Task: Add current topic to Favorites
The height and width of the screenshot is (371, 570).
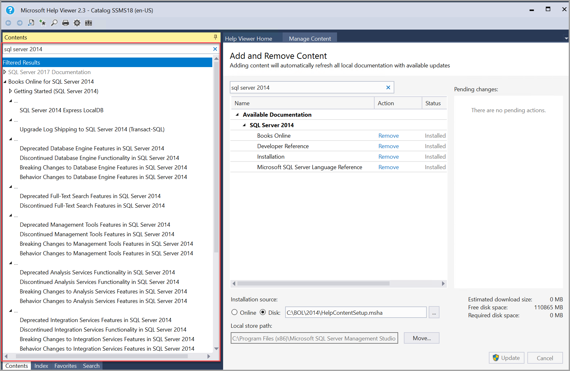Action: point(42,23)
